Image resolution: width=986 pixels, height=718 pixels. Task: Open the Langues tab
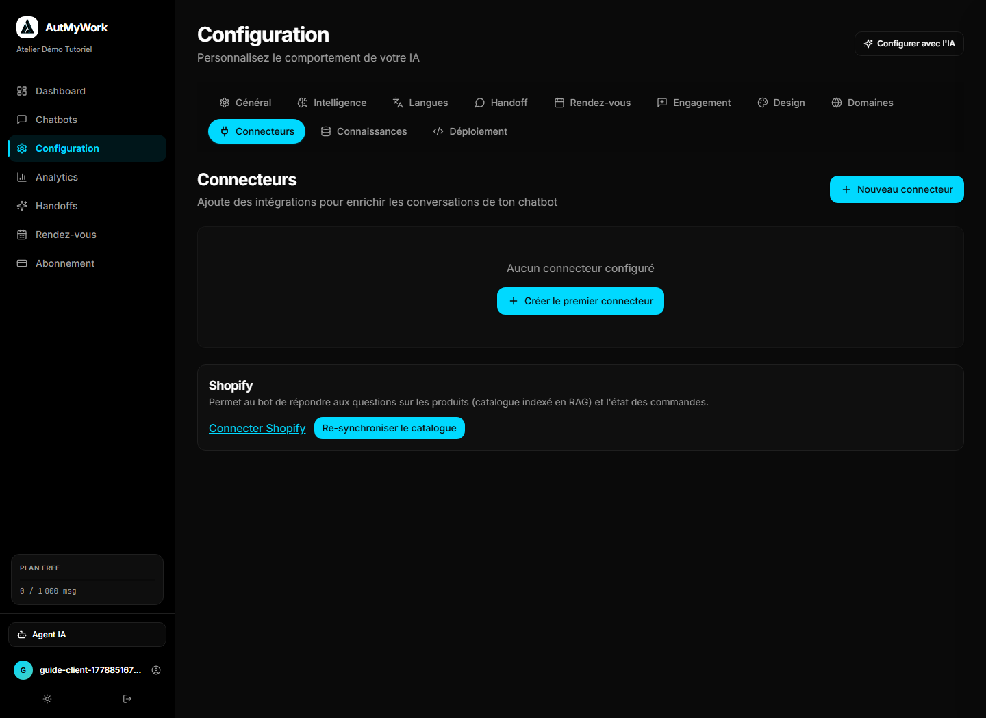point(420,103)
